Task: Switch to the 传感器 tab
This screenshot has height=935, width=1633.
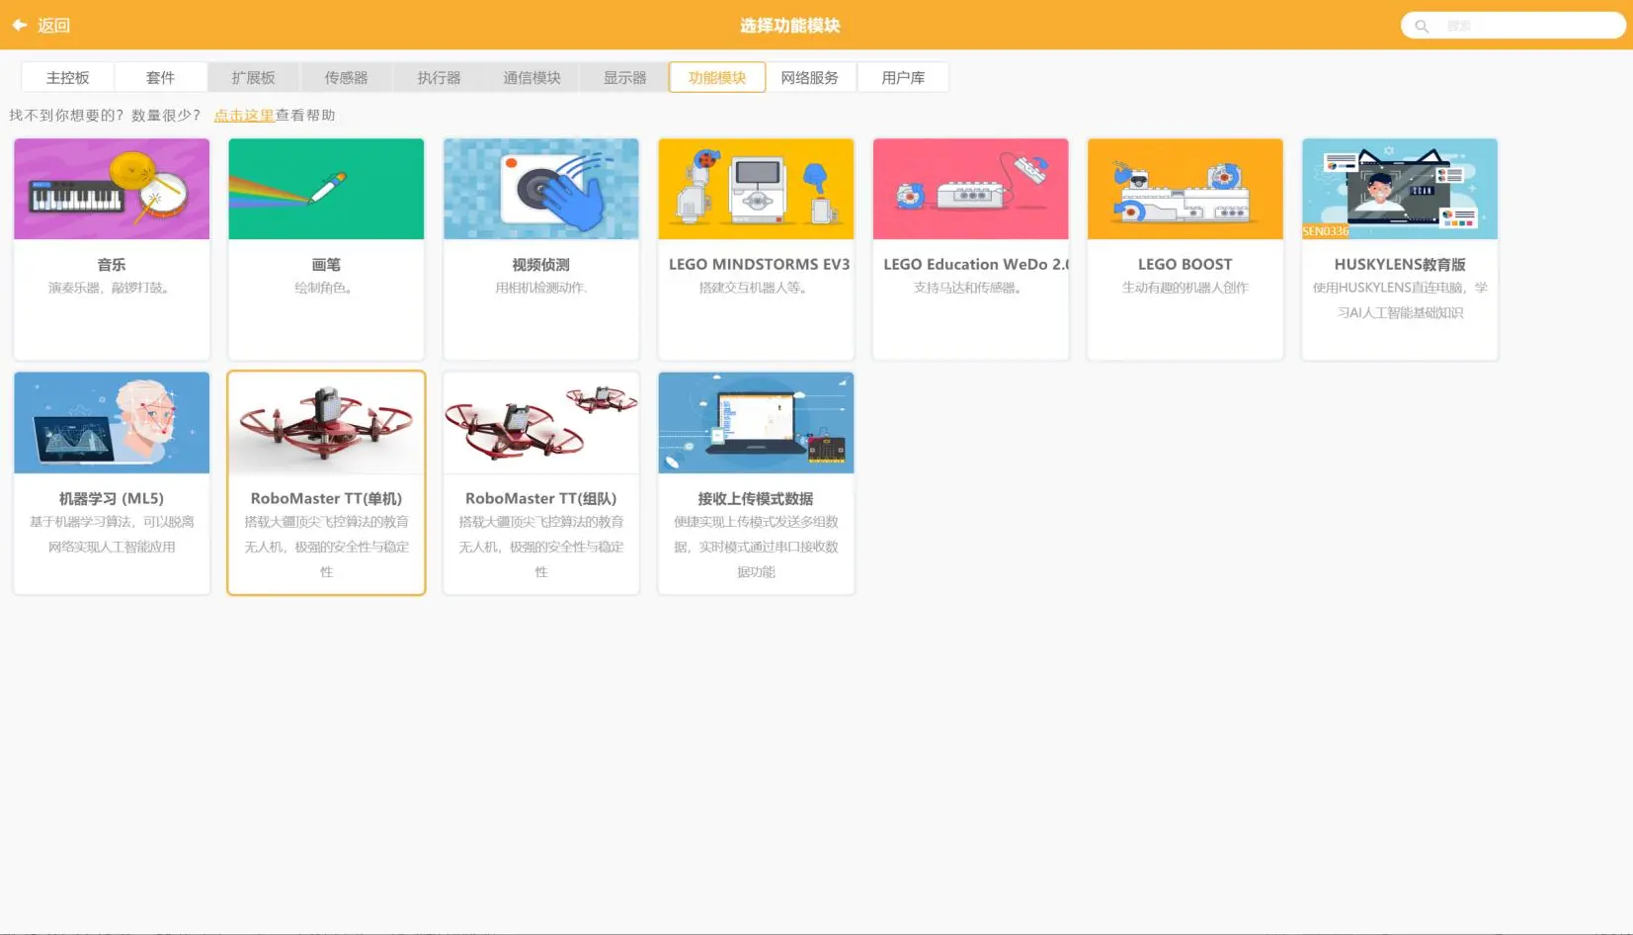Action: coord(347,77)
